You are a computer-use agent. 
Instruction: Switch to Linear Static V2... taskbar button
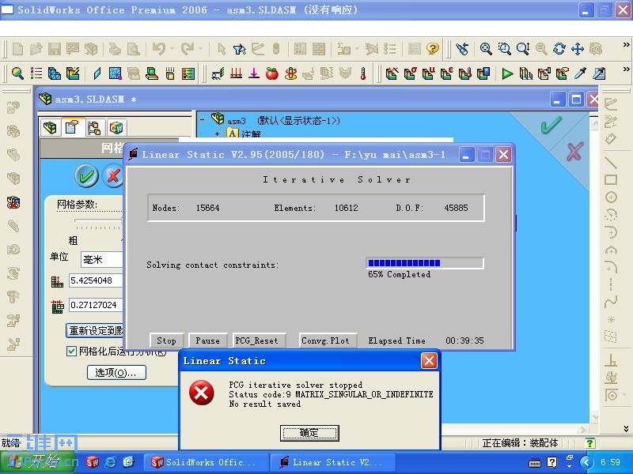(x=332, y=462)
